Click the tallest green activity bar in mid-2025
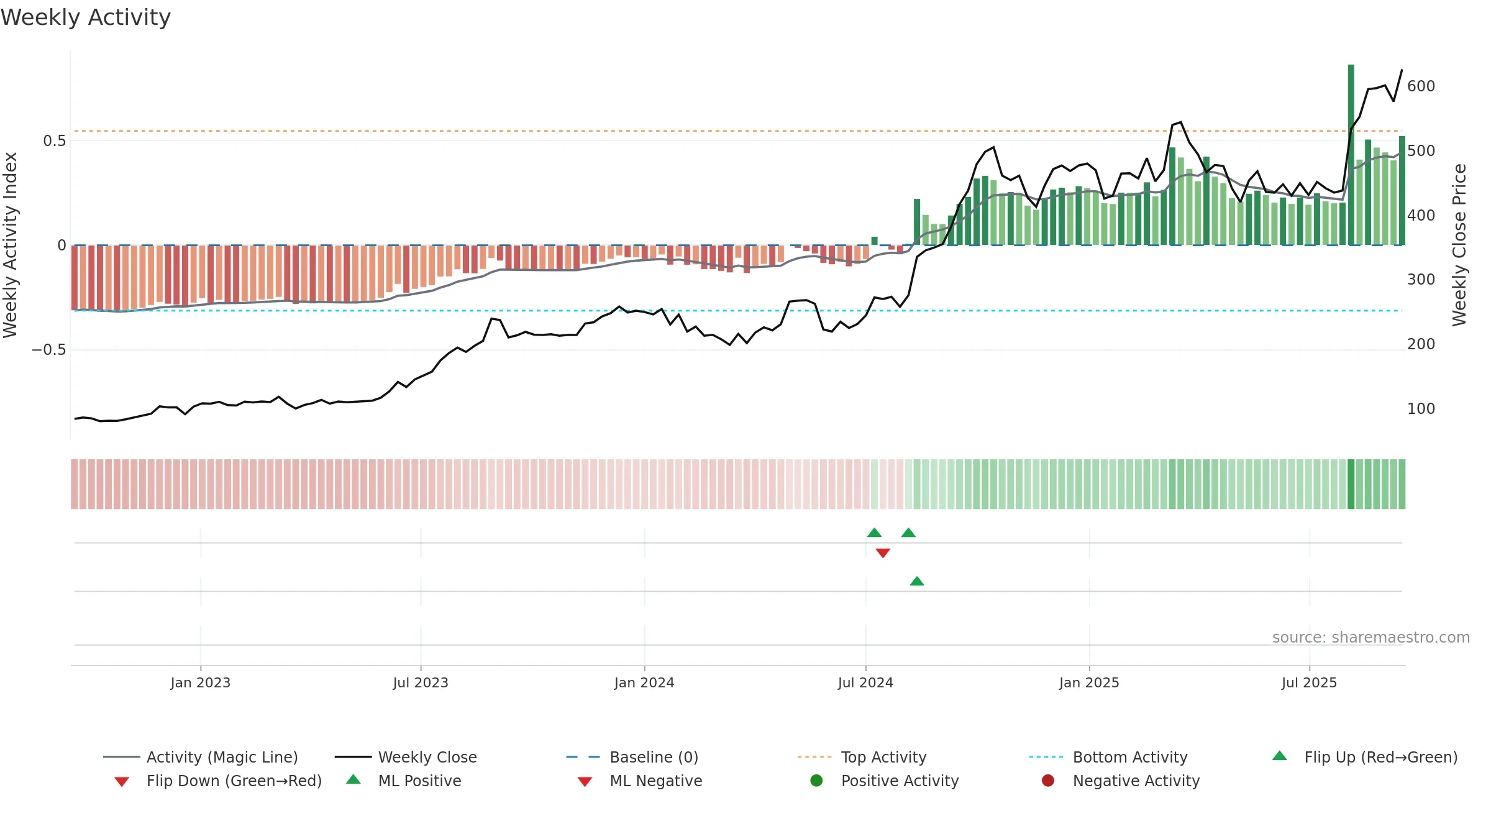Screen dimensions: 1491x839 point(1351,155)
